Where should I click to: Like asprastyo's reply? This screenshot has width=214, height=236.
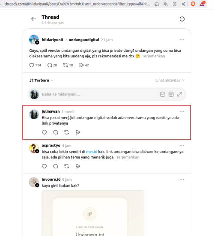click(x=44, y=166)
